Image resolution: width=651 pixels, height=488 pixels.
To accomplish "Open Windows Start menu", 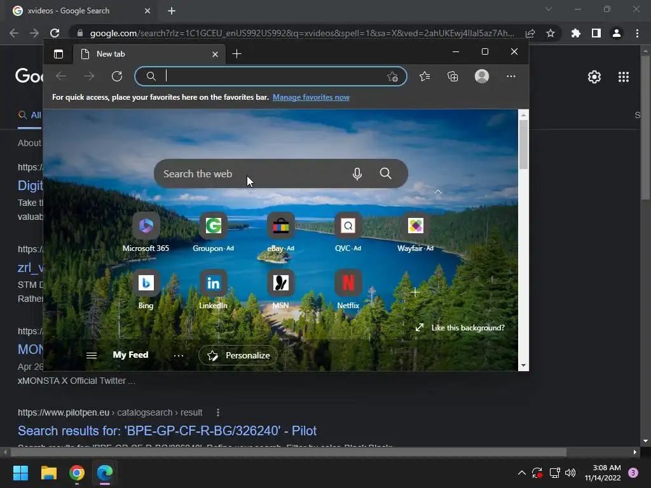I will pyautogui.click(x=20, y=473).
